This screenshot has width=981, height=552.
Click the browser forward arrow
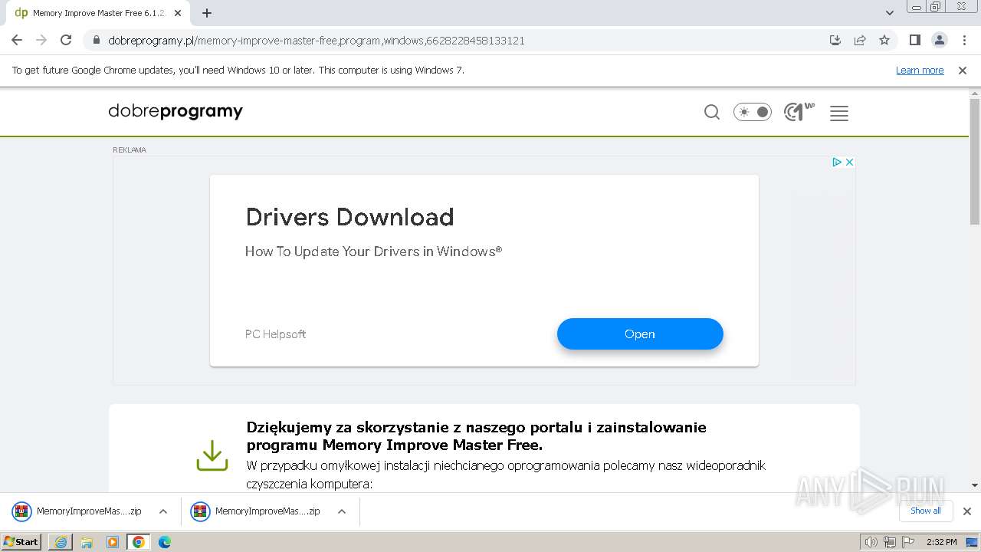point(41,41)
